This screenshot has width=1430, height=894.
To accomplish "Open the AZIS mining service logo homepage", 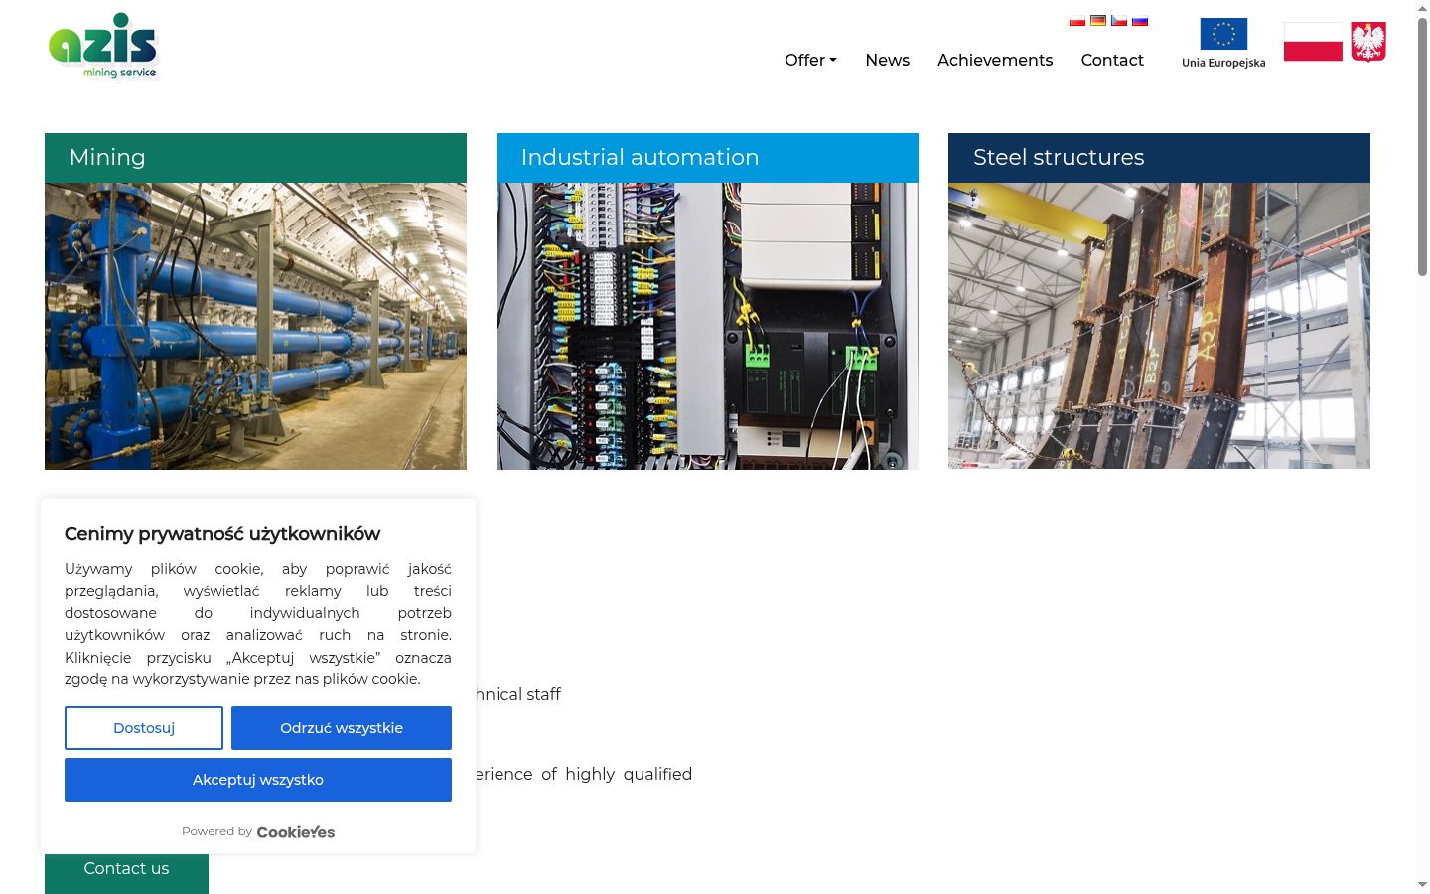I will pos(103,47).
